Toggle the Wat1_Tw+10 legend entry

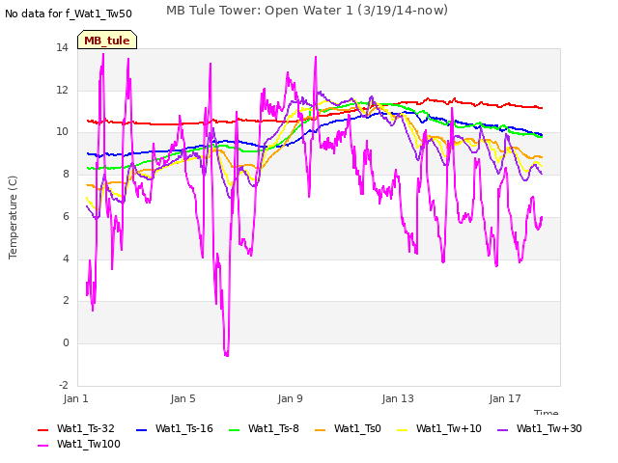click(x=439, y=428)
